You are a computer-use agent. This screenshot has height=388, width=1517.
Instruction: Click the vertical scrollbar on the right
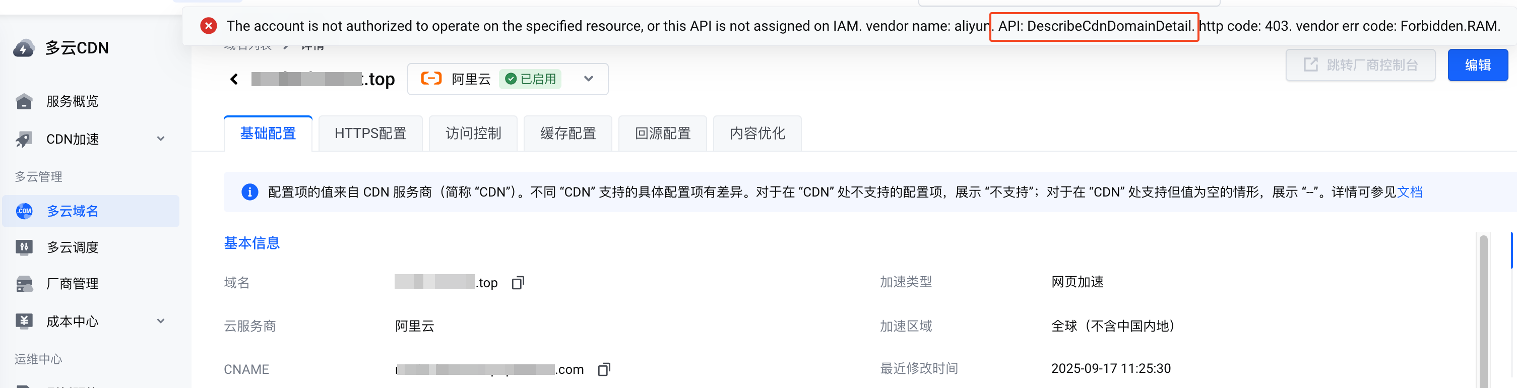(1483, 306)
